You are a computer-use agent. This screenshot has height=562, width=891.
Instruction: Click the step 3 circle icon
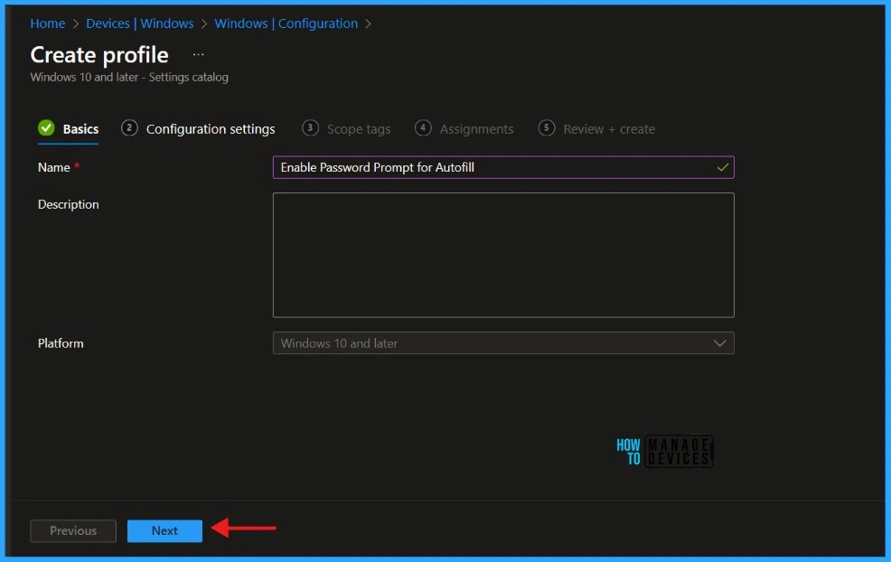(310, 128)
